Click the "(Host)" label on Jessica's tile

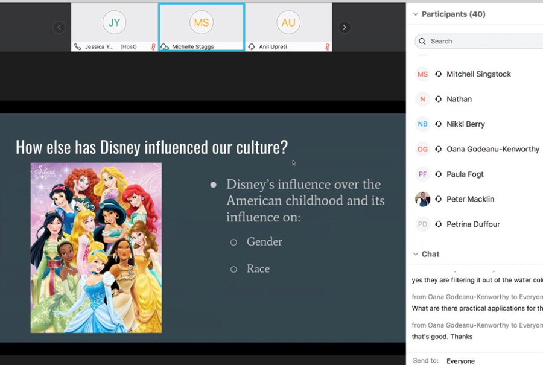pos(129,46)
